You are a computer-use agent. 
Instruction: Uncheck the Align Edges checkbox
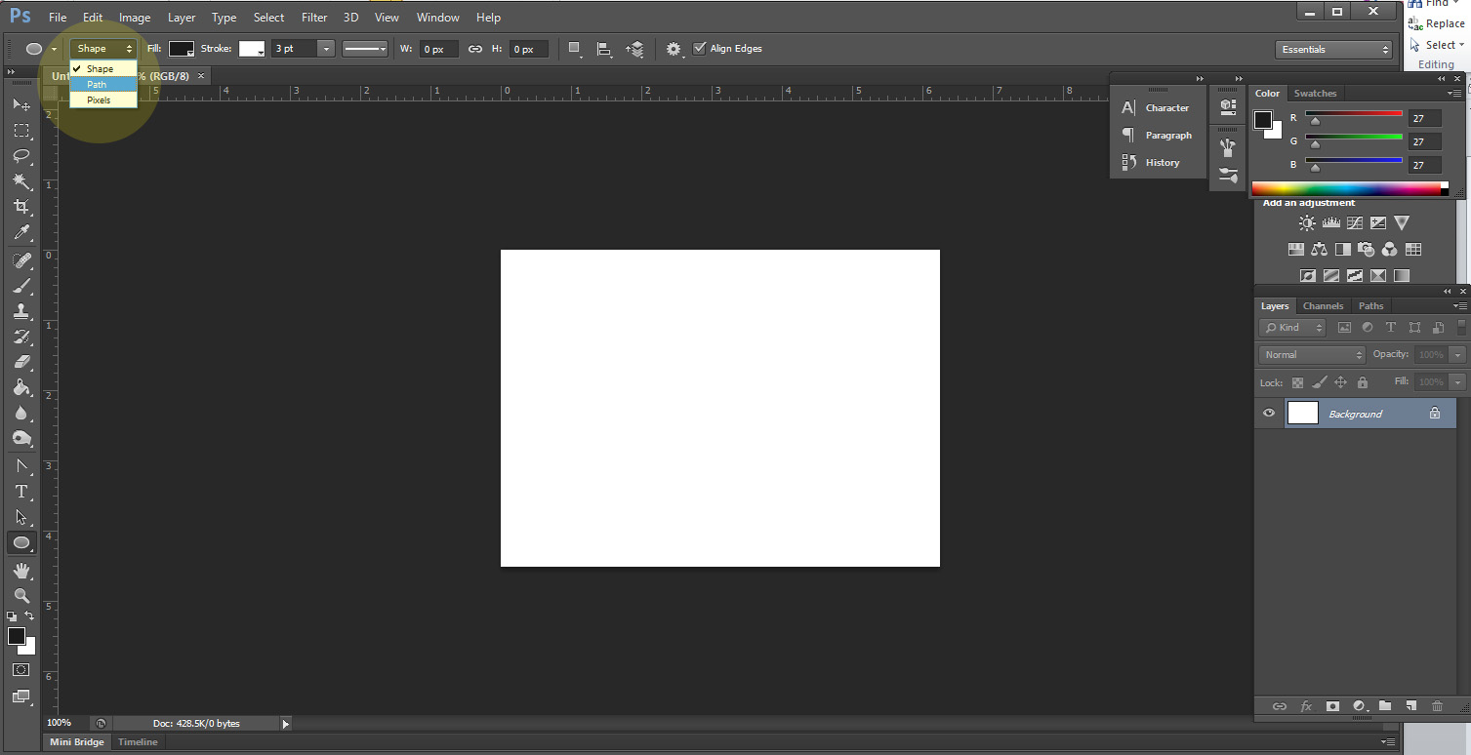click(x=699, y=49)
